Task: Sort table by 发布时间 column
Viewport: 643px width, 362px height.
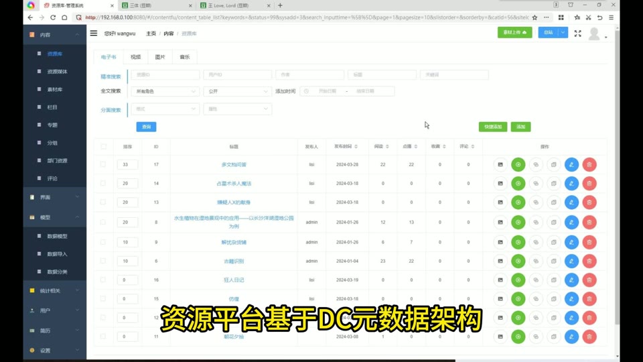Action: click(346, 147)
